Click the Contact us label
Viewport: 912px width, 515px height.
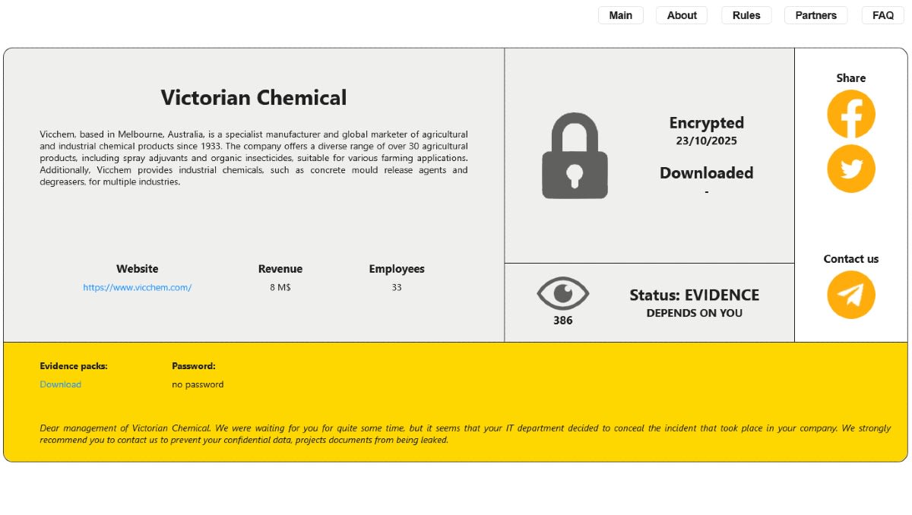[x=851, y=259]
